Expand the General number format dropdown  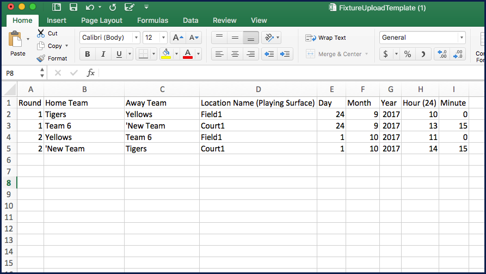462,38
